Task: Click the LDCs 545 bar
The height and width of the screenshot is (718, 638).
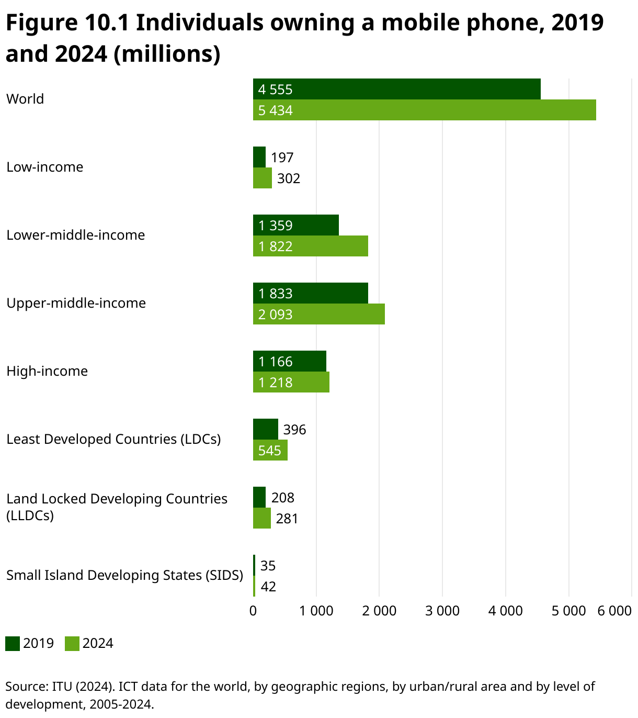Action: coord(269,451)
